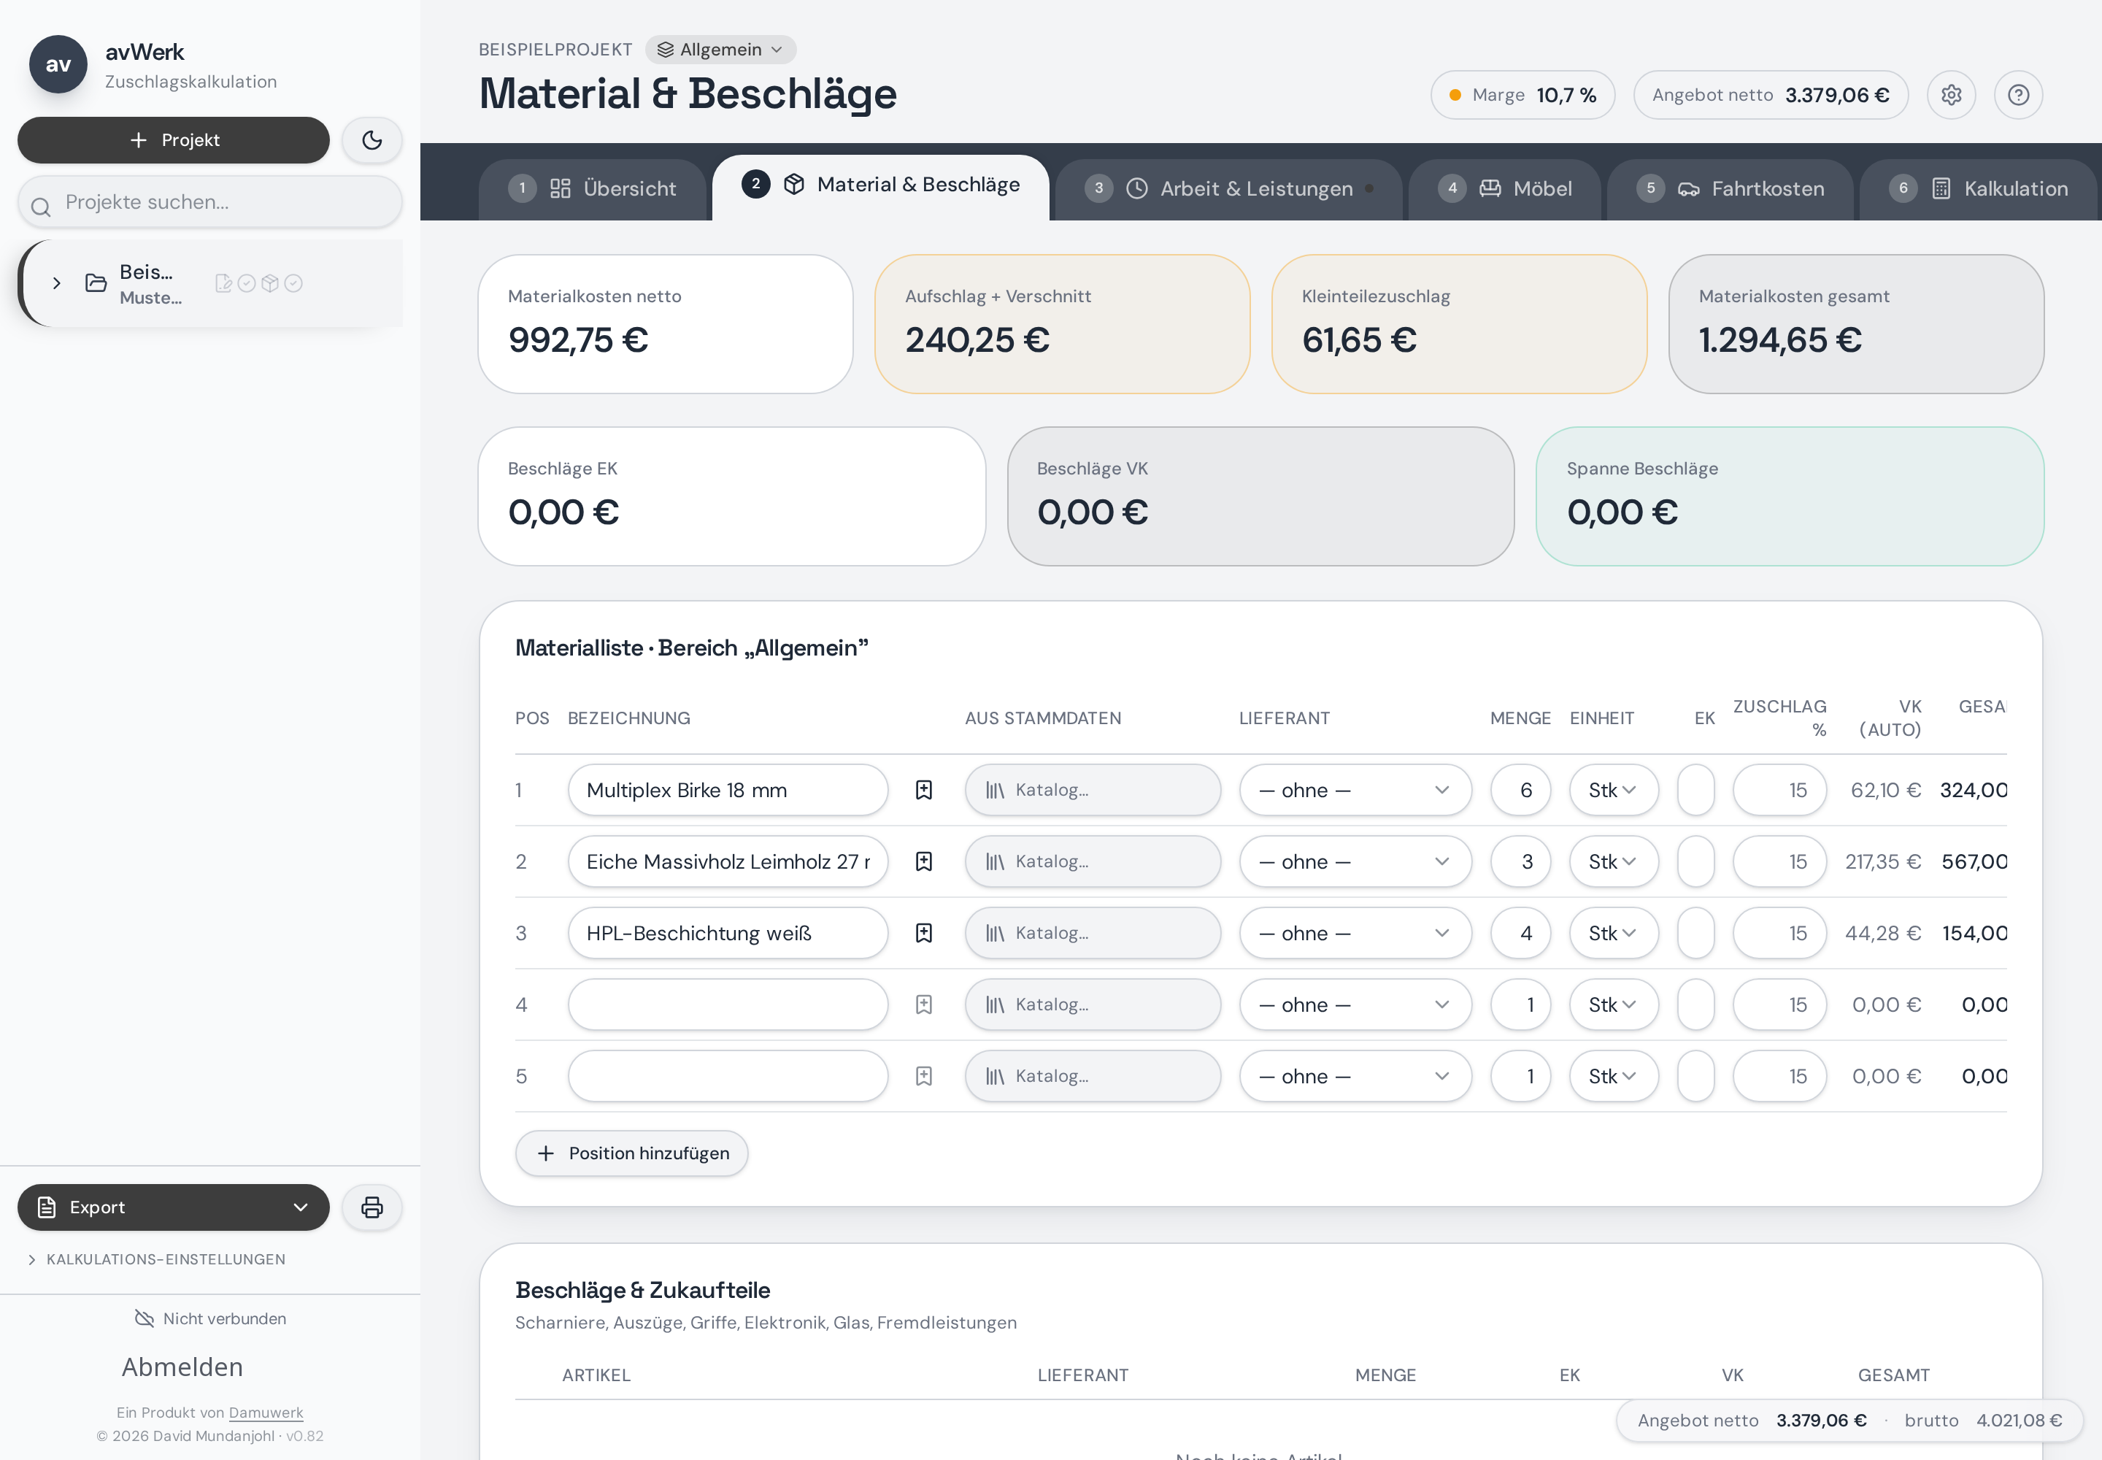Click Bezeichnung field of position 4

click(727, 1004)
